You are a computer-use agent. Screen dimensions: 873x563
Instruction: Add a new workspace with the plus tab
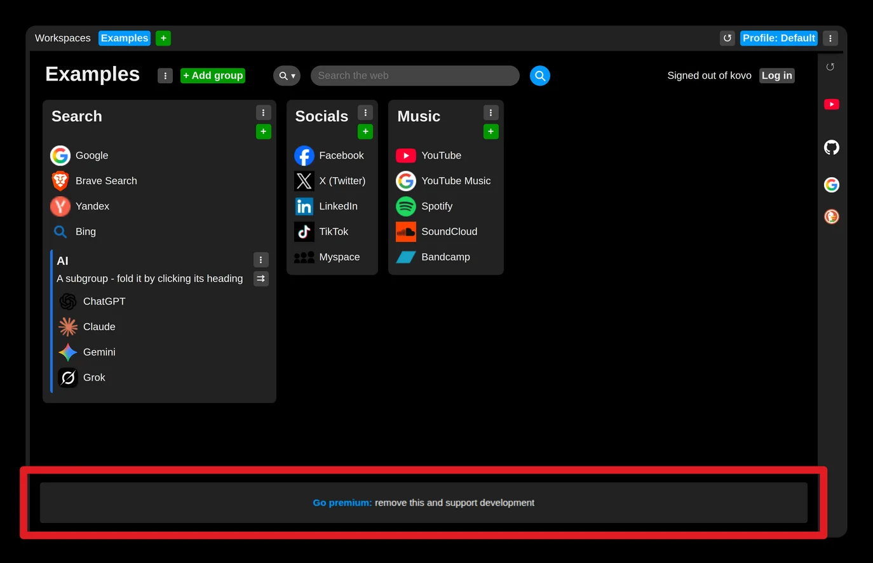coord(163,38)
